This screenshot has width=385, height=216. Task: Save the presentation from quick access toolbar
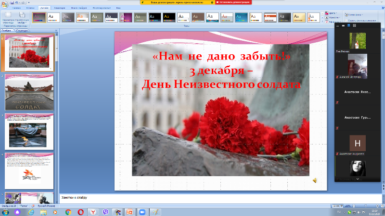tap(12, 3)
